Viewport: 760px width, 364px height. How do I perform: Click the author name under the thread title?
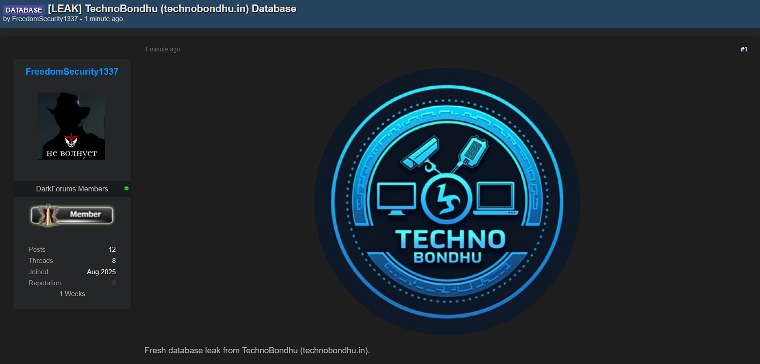pyautogui.click(x=45, y=19)
